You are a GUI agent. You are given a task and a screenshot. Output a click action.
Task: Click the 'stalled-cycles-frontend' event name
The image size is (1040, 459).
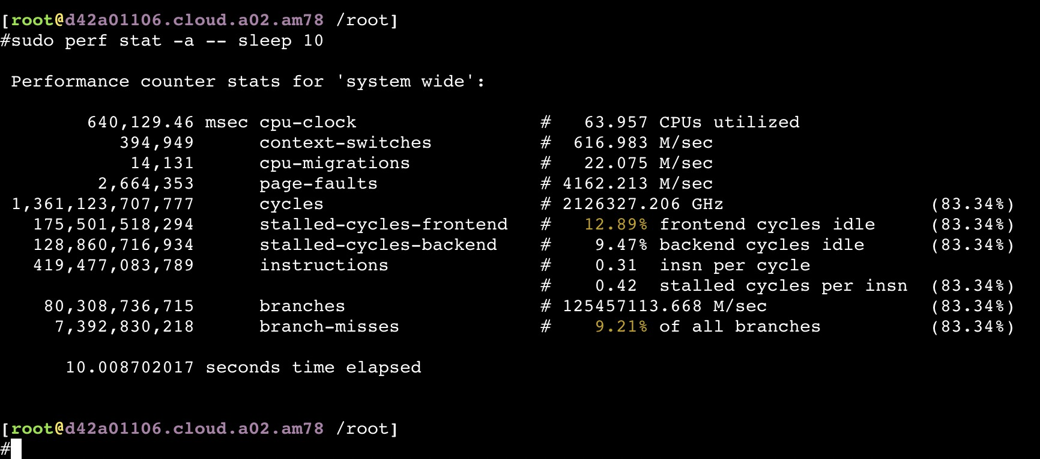tap(384, 225)
